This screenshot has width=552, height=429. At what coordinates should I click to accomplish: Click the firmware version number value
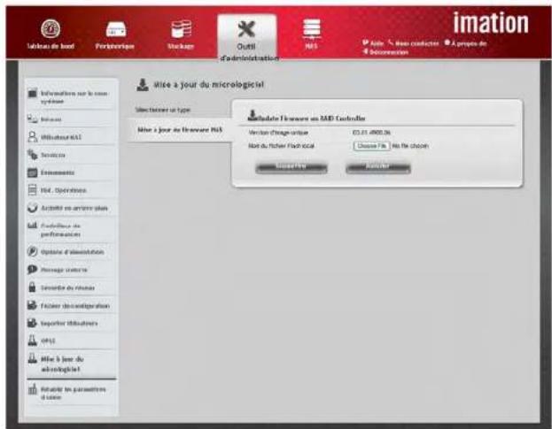click(371, 133)
